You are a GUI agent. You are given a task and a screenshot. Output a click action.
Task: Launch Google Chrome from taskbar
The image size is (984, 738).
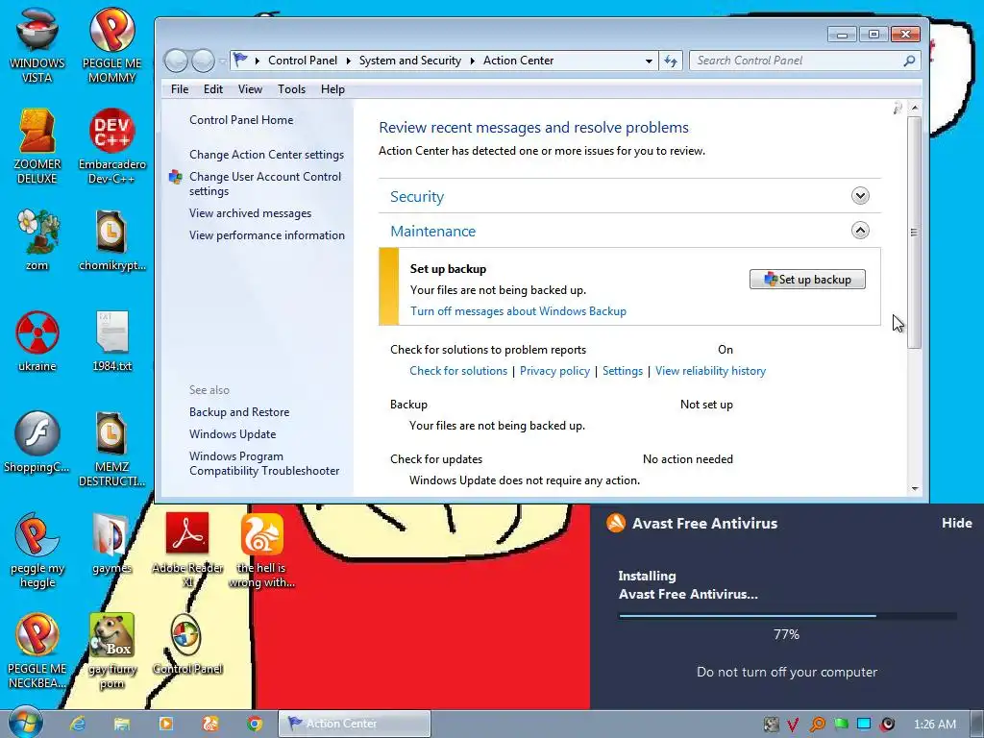[x=254, y=724]
